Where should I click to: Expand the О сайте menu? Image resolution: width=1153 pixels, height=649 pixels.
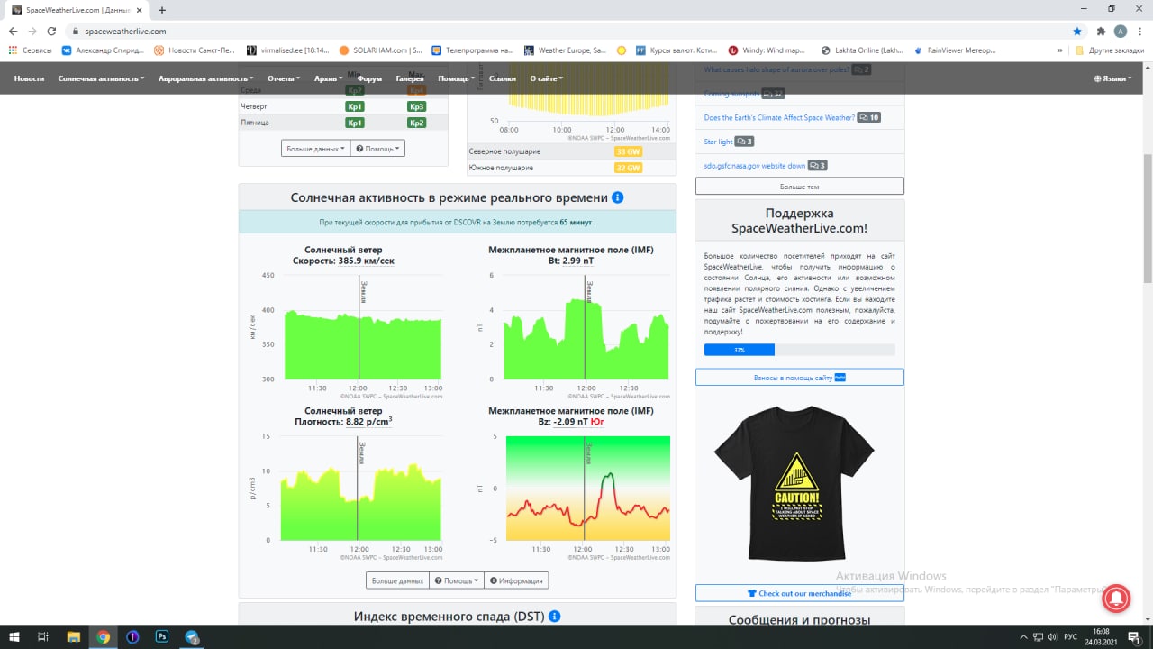tap(547, 78)
